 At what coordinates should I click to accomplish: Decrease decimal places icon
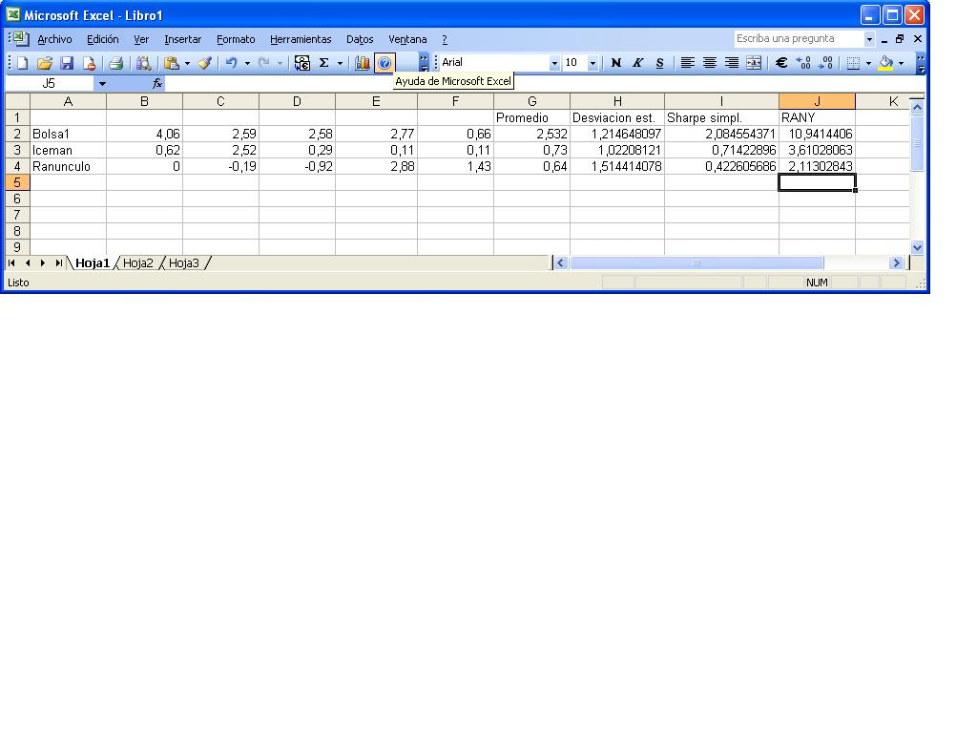click(x=826, y=63)
